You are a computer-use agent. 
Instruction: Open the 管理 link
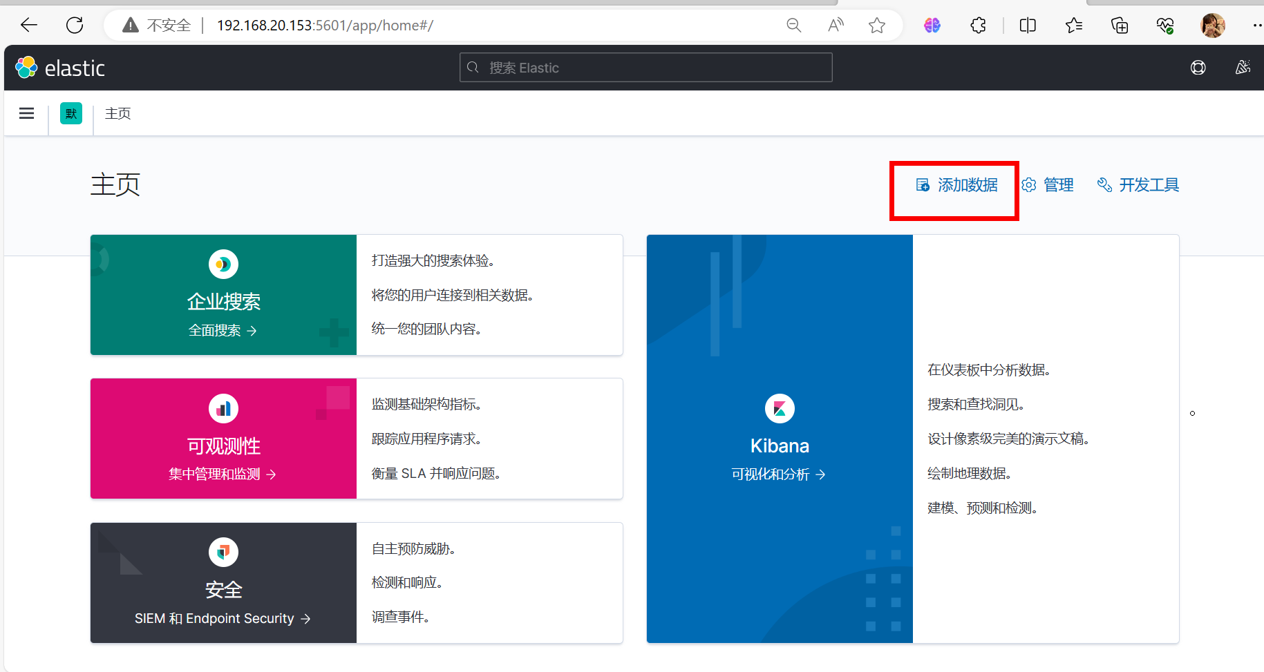pyautogui.click(x=1048, y=185)
